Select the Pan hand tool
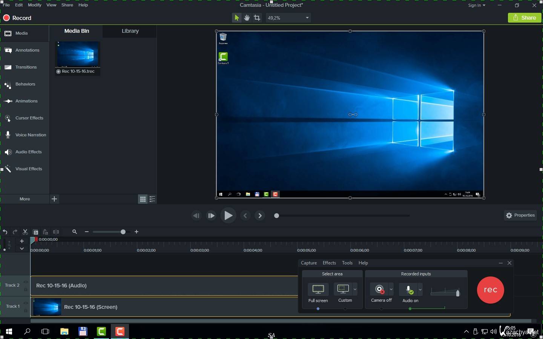 tap(247, 18)
